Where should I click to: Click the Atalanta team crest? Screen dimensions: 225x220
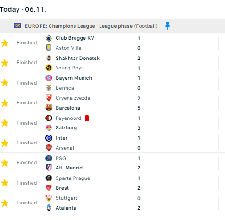coord(49,208)
